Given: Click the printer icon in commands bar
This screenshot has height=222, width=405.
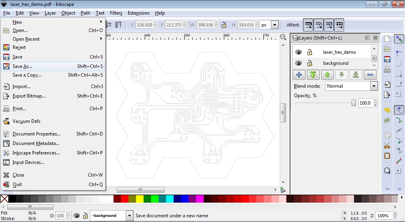Looking at the screenshot, I should click(387, 70).
